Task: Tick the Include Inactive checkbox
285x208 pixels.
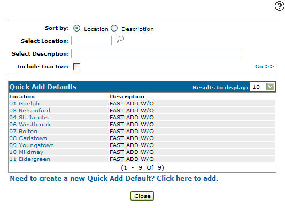Action: point(76,66)
